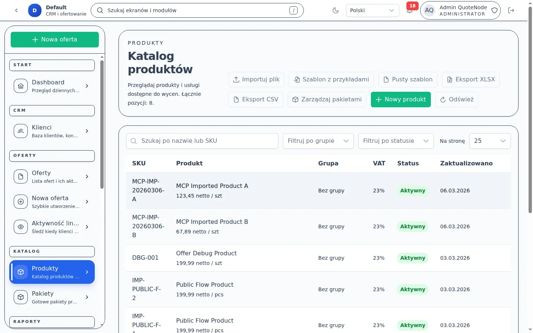
Task: Toggle dark mode with the moon icon
Action: click(335, 10)
